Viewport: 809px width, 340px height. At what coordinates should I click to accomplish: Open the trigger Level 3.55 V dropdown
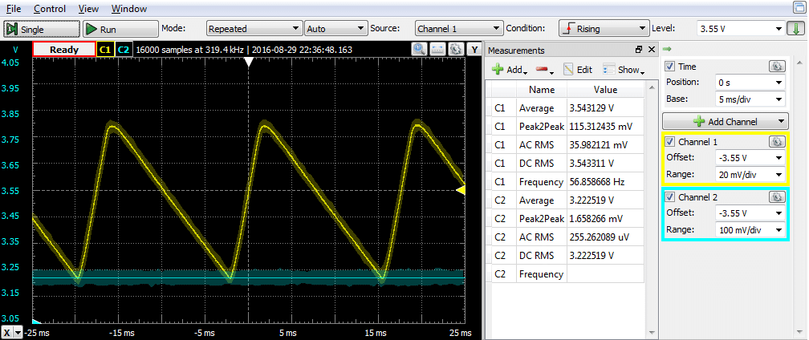tap(740, 29)
